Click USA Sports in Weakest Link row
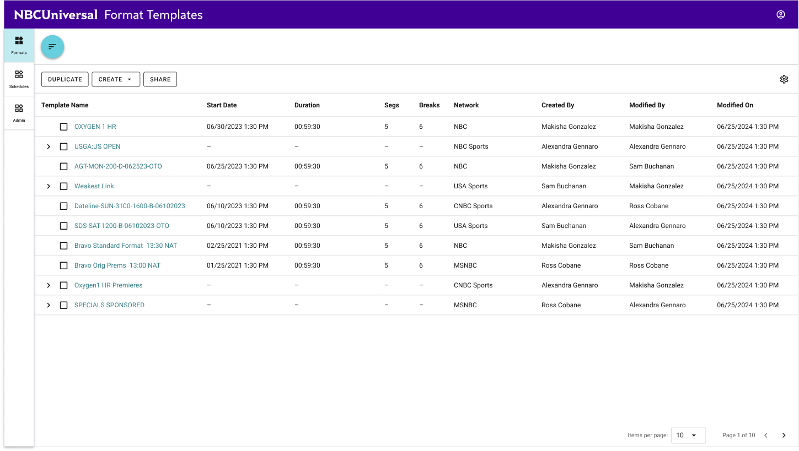Viewport: 799px width, 451px height. pyautogui.click(x=471, y=186)
